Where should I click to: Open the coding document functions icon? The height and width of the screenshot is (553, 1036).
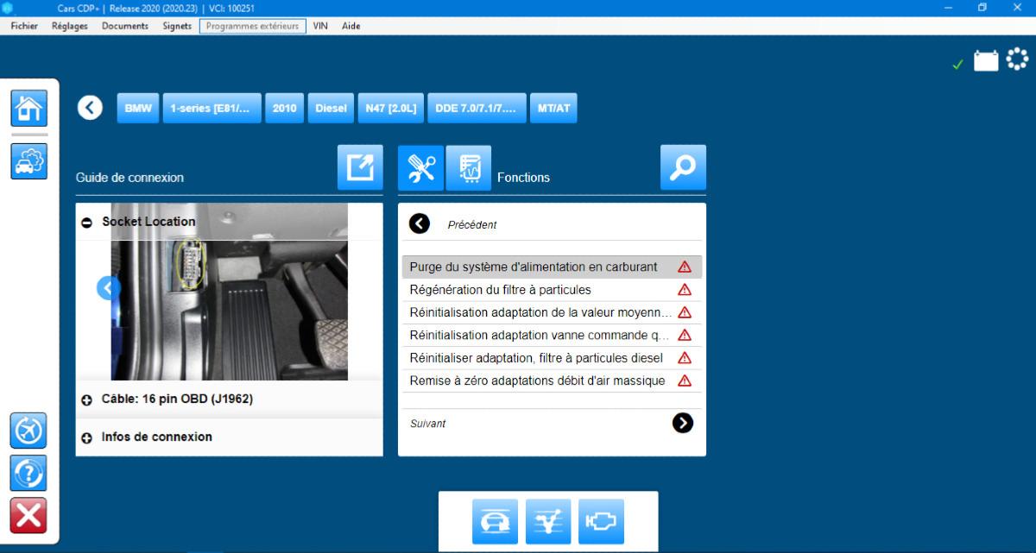[469, 167]
